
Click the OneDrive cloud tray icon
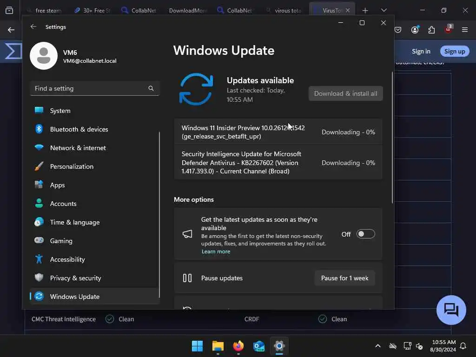[393, 346]
